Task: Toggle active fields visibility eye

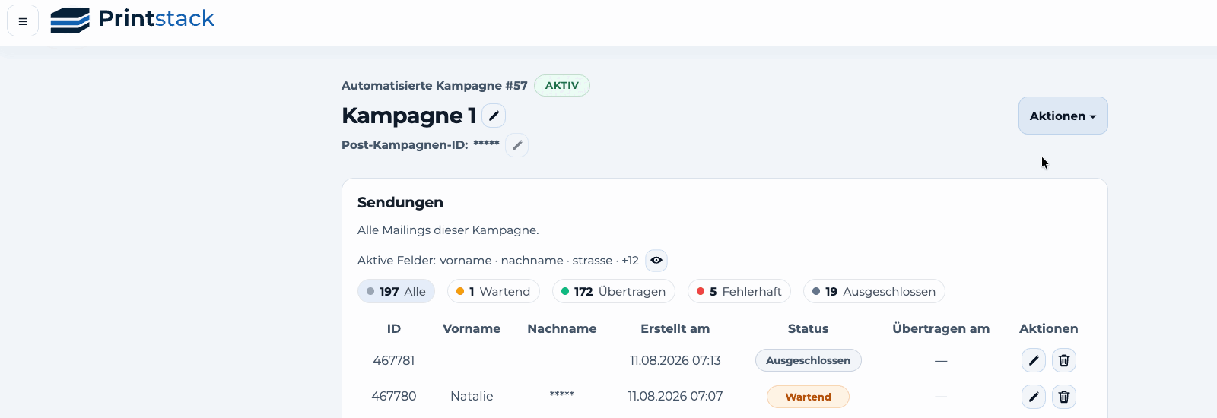Action: coord(656,261)
